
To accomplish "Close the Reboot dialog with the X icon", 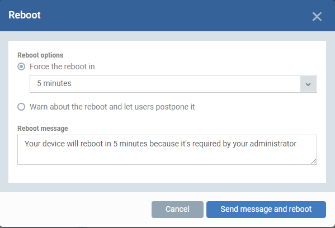I will (x=317, y=16).
